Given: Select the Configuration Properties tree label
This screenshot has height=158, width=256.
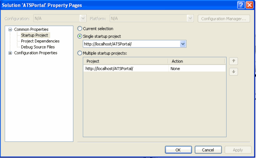Looking at the screenshot, I should (35, 53).
